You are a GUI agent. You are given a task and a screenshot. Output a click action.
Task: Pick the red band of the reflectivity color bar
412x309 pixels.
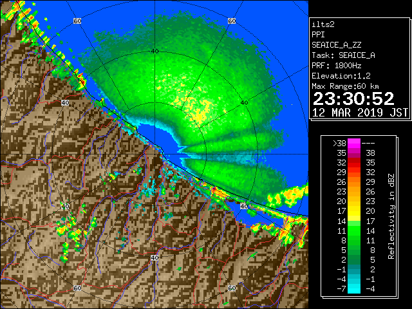[x=354, y=163]
